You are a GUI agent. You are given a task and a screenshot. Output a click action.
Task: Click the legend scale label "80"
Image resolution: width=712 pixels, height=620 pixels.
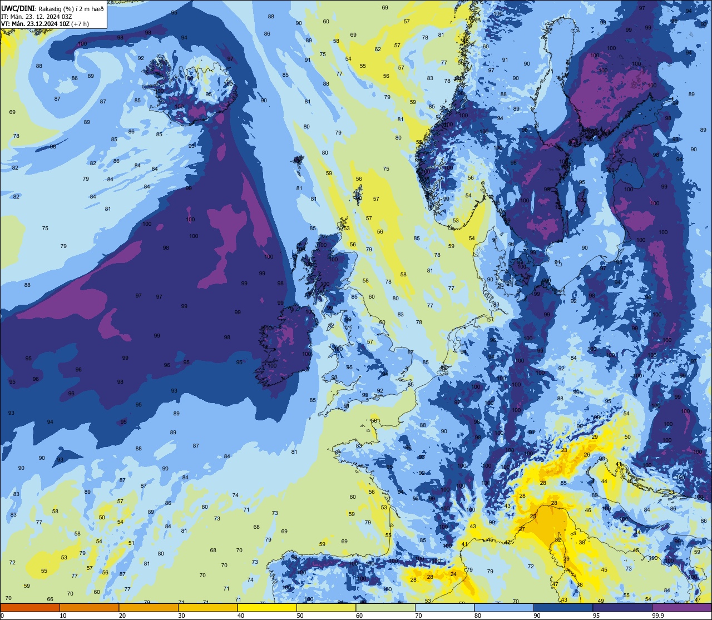[x=478, y=616]
